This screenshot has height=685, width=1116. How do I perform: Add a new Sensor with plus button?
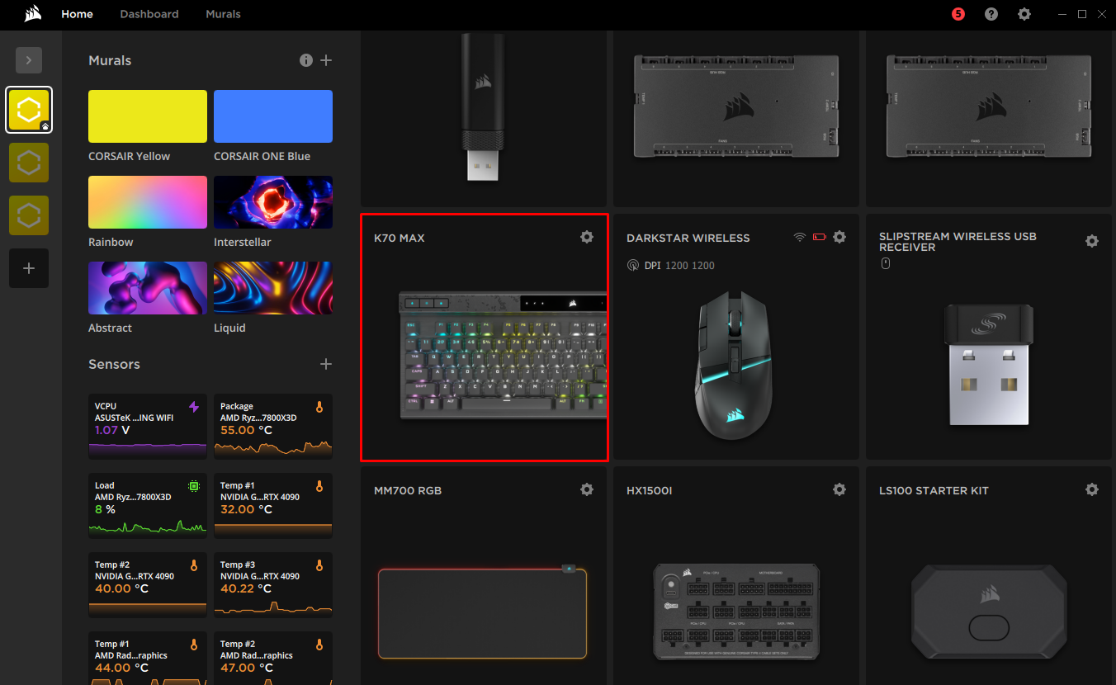(326, 363)
